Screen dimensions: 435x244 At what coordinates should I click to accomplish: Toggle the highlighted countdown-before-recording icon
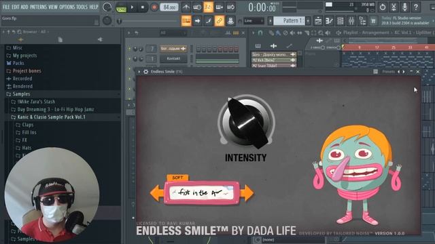click(208, 7)
